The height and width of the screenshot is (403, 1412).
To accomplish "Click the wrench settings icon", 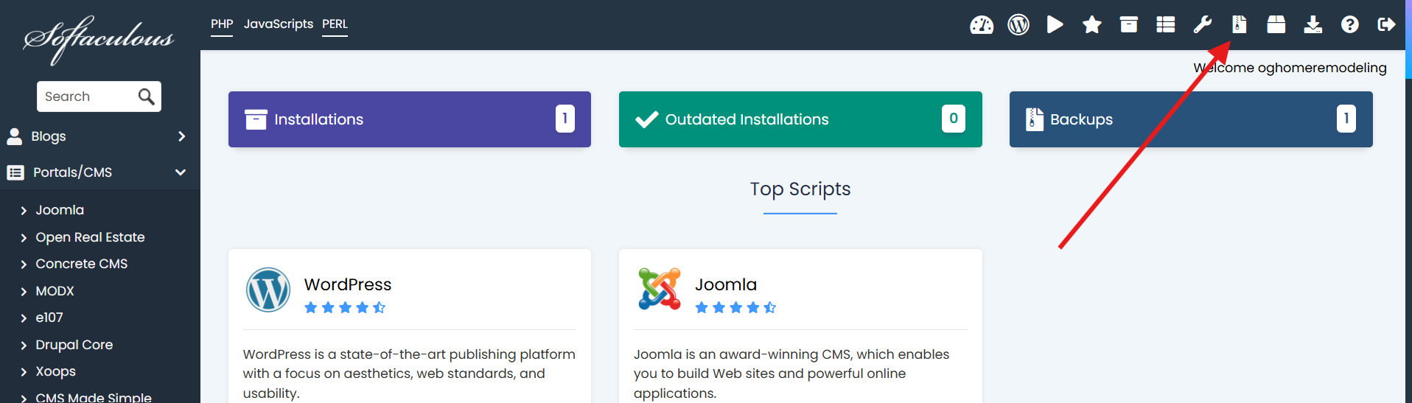I will pyautogui.click(x=1202, y=25).
